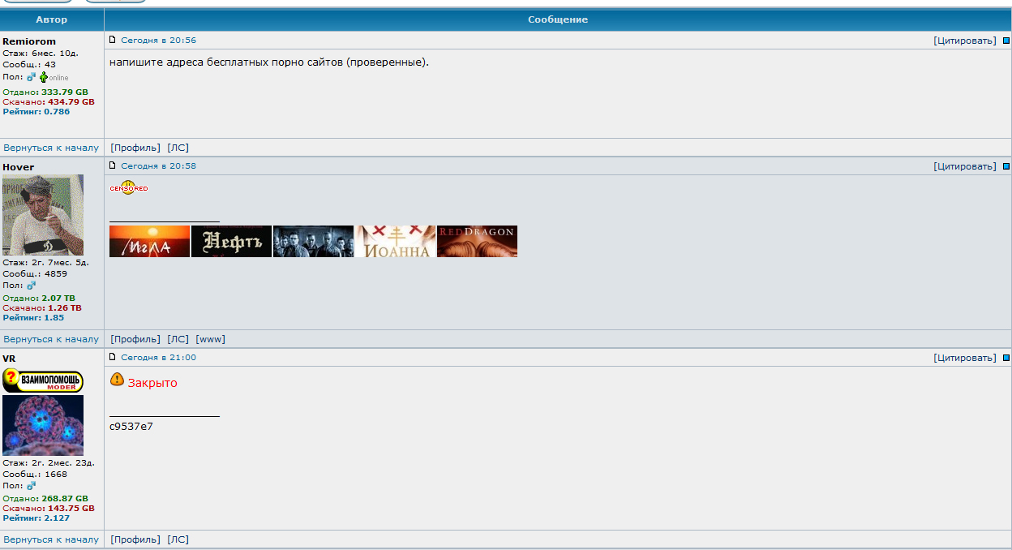Click VR's Скачано: 143.75 GB value
The image size is (1012, 550).
click(49, 509)
